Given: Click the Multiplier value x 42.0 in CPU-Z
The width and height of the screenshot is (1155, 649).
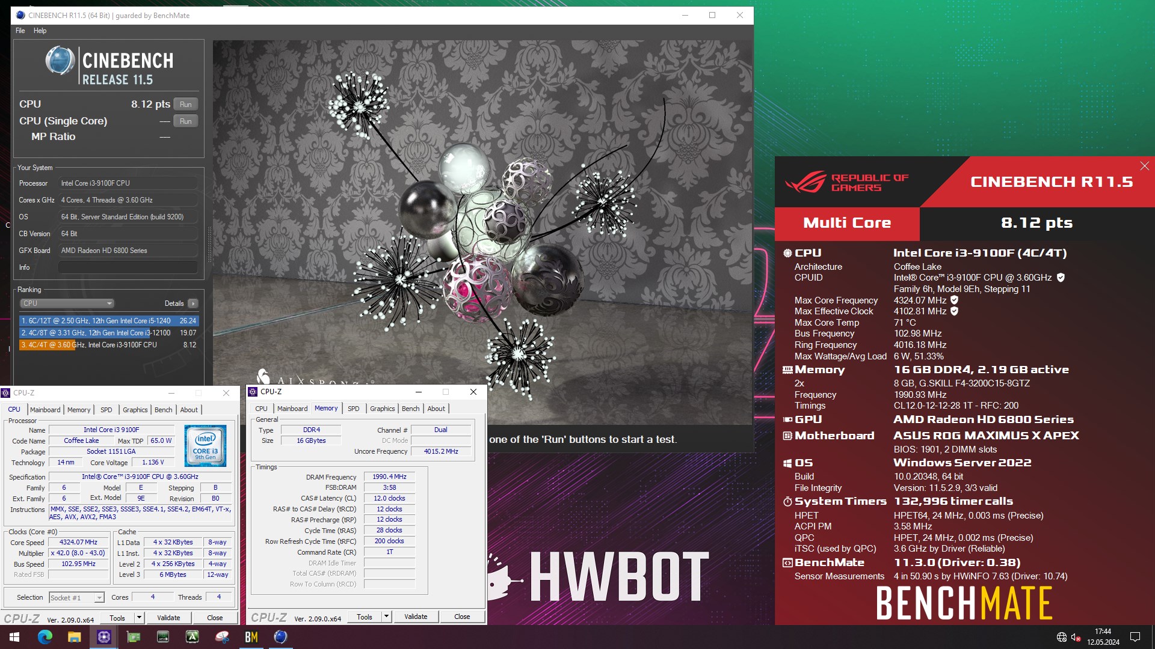Looking at the screenshot, I should (78, 553).
